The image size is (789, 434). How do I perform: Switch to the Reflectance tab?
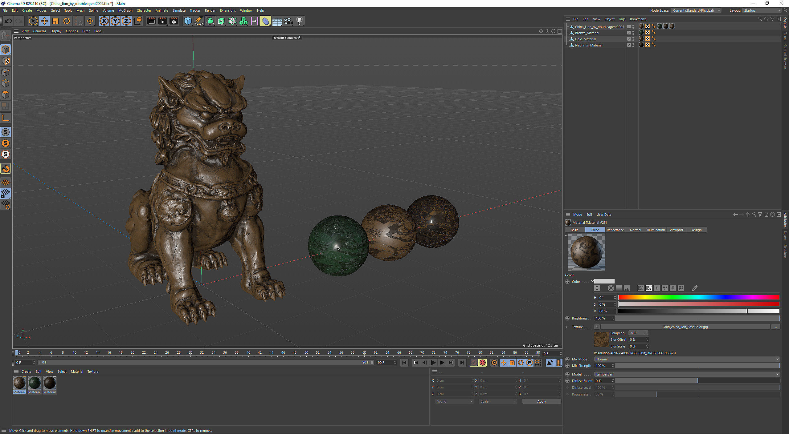point(615,230)
